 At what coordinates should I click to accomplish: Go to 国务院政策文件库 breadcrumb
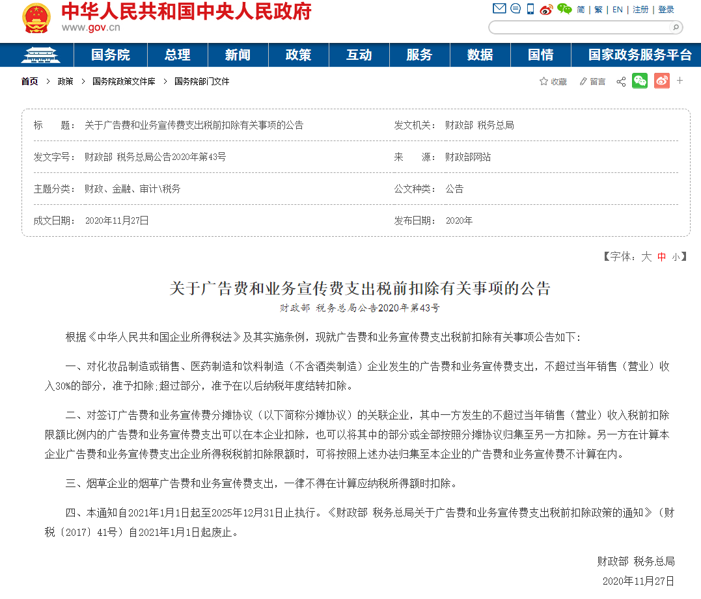[x=124, y=81]
